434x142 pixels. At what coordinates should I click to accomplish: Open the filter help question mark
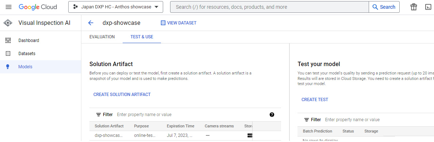[x=272, y=115]
